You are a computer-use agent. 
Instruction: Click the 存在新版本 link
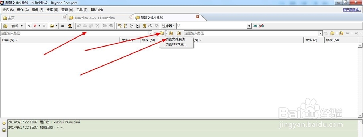click(x=352, y=10)
